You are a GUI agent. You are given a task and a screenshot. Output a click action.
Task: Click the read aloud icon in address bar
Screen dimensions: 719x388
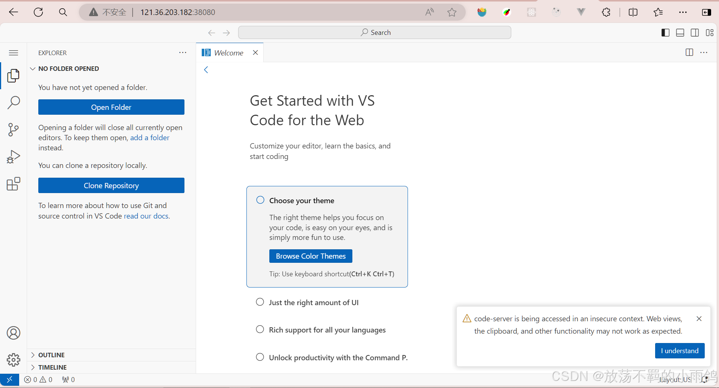(429, 12)
